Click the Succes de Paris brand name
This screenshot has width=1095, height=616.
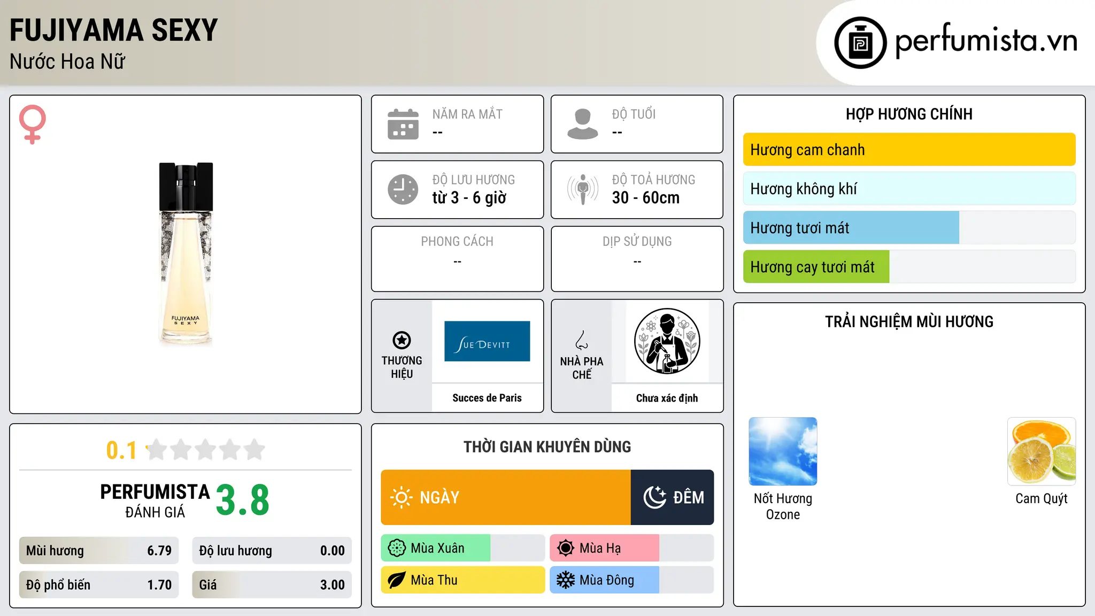(x=487, y=398)
